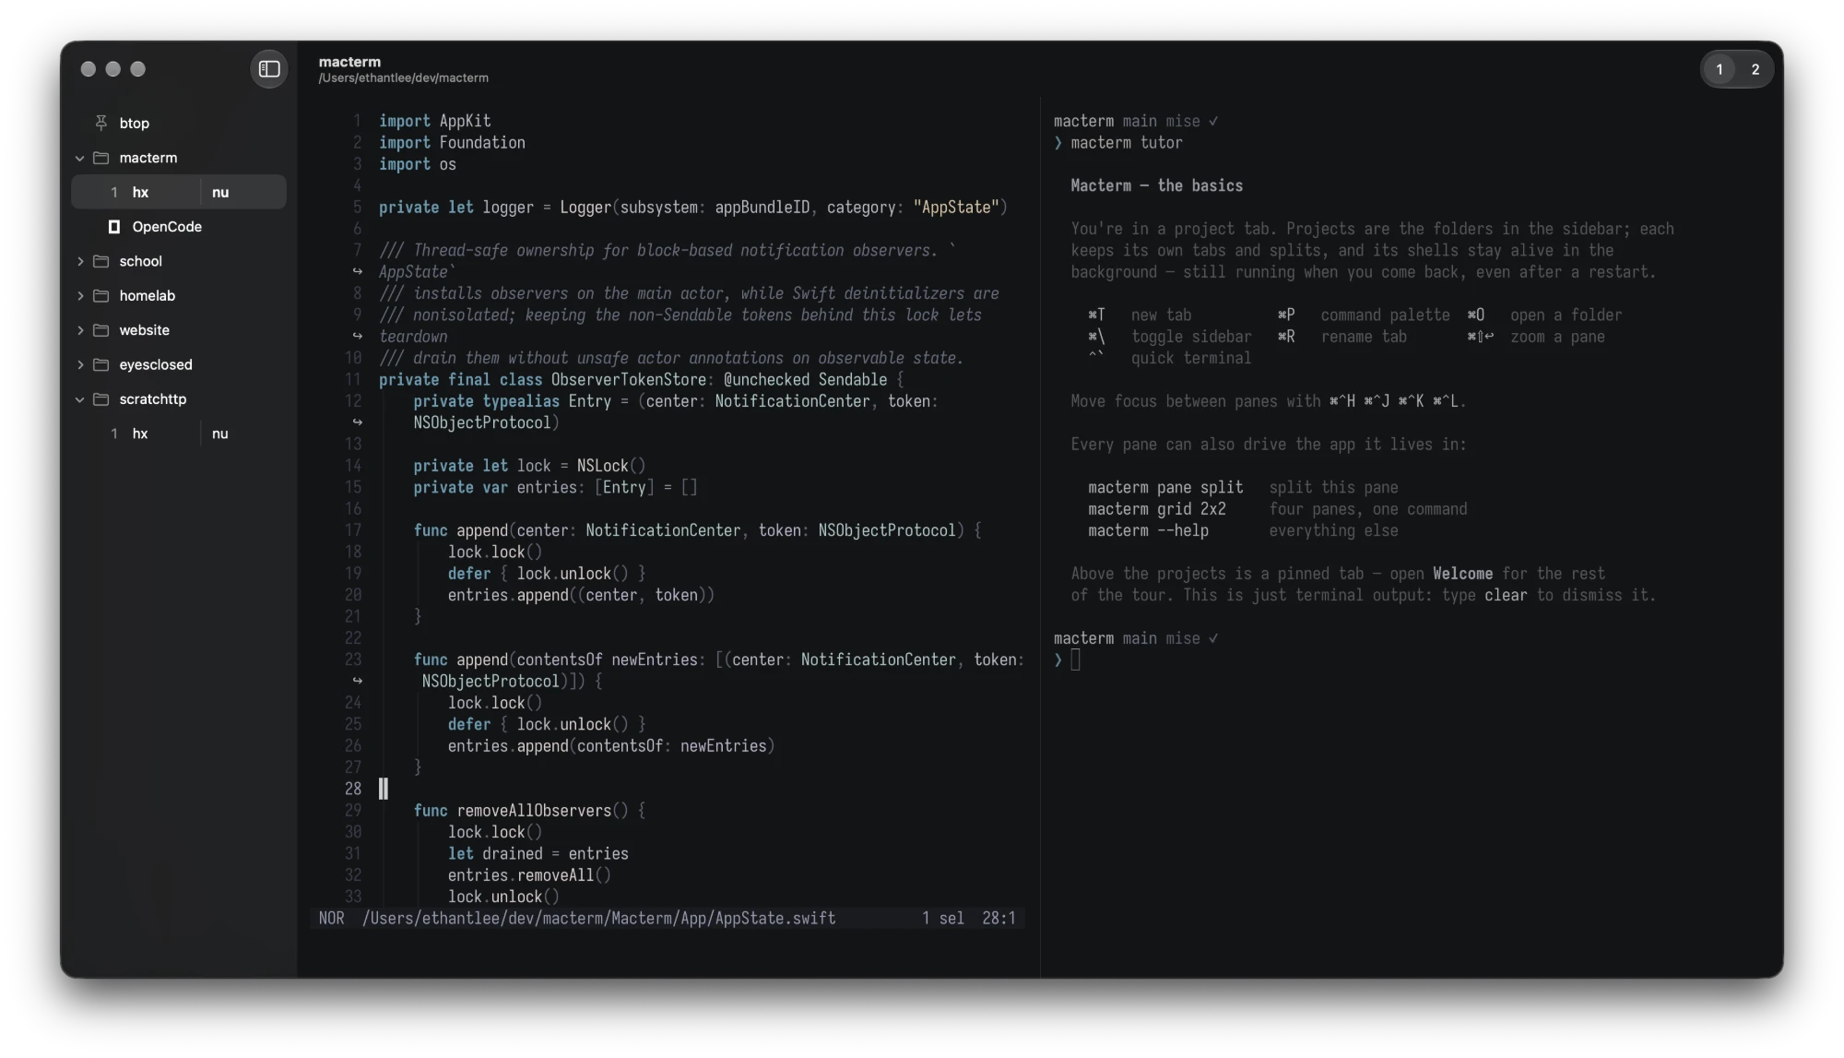Image resolution: width=1844 pixels, height=1058 pixels.
Task: Open the pinned btop tab pin icon
Action: [x=101, y=123]
